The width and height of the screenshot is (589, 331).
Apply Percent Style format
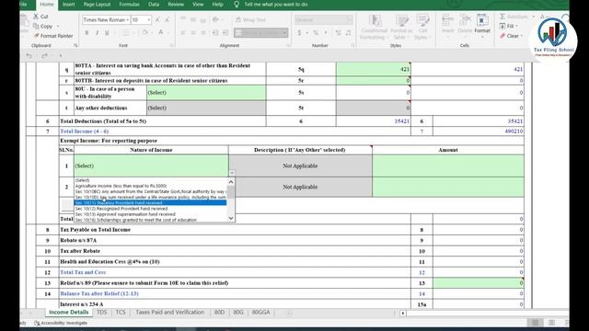click(x=316, y=33)
